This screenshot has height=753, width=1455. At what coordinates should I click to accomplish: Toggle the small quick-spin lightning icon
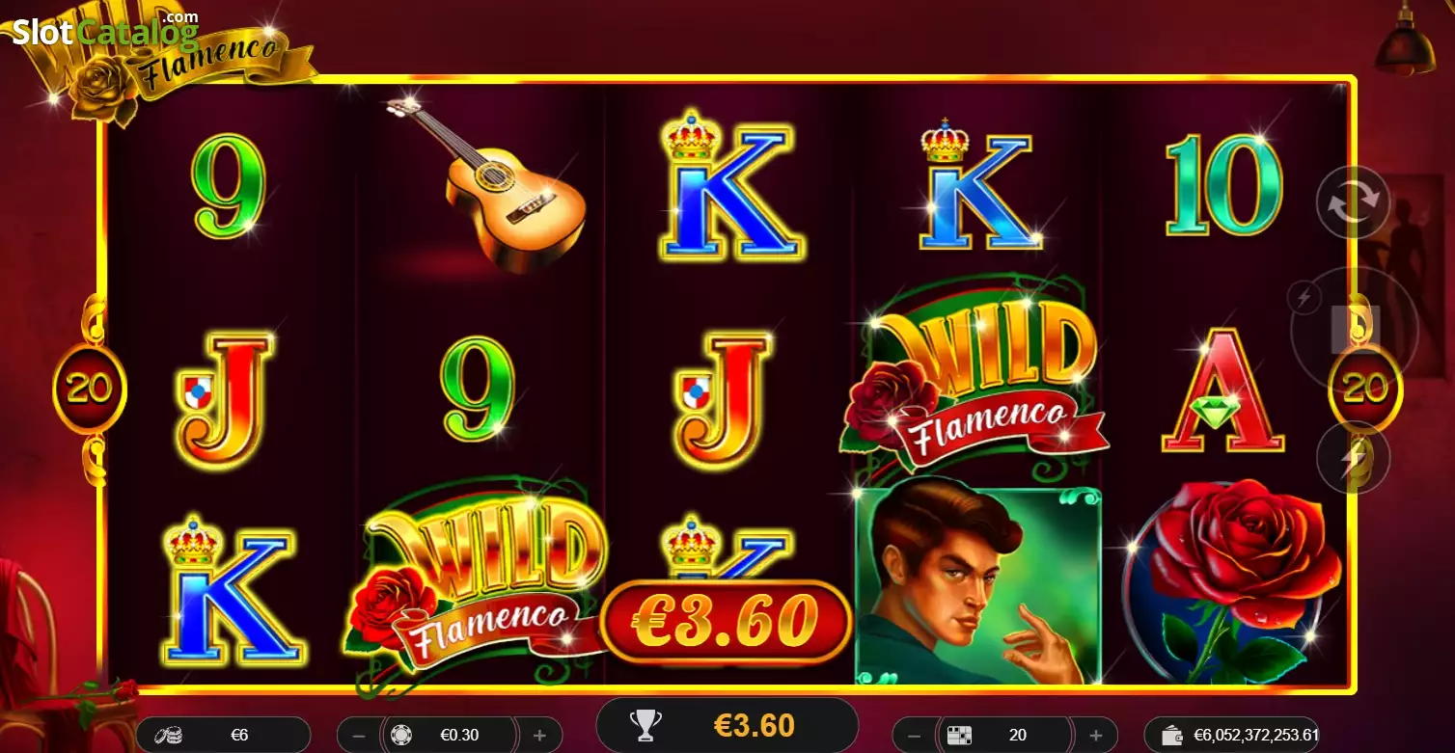(1304, 298)
